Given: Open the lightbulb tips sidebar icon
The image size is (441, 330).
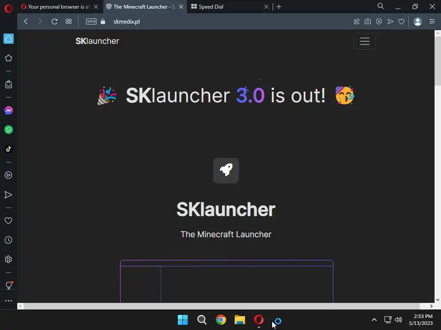Looking at the screenshot, I should [x=9, y=285].
